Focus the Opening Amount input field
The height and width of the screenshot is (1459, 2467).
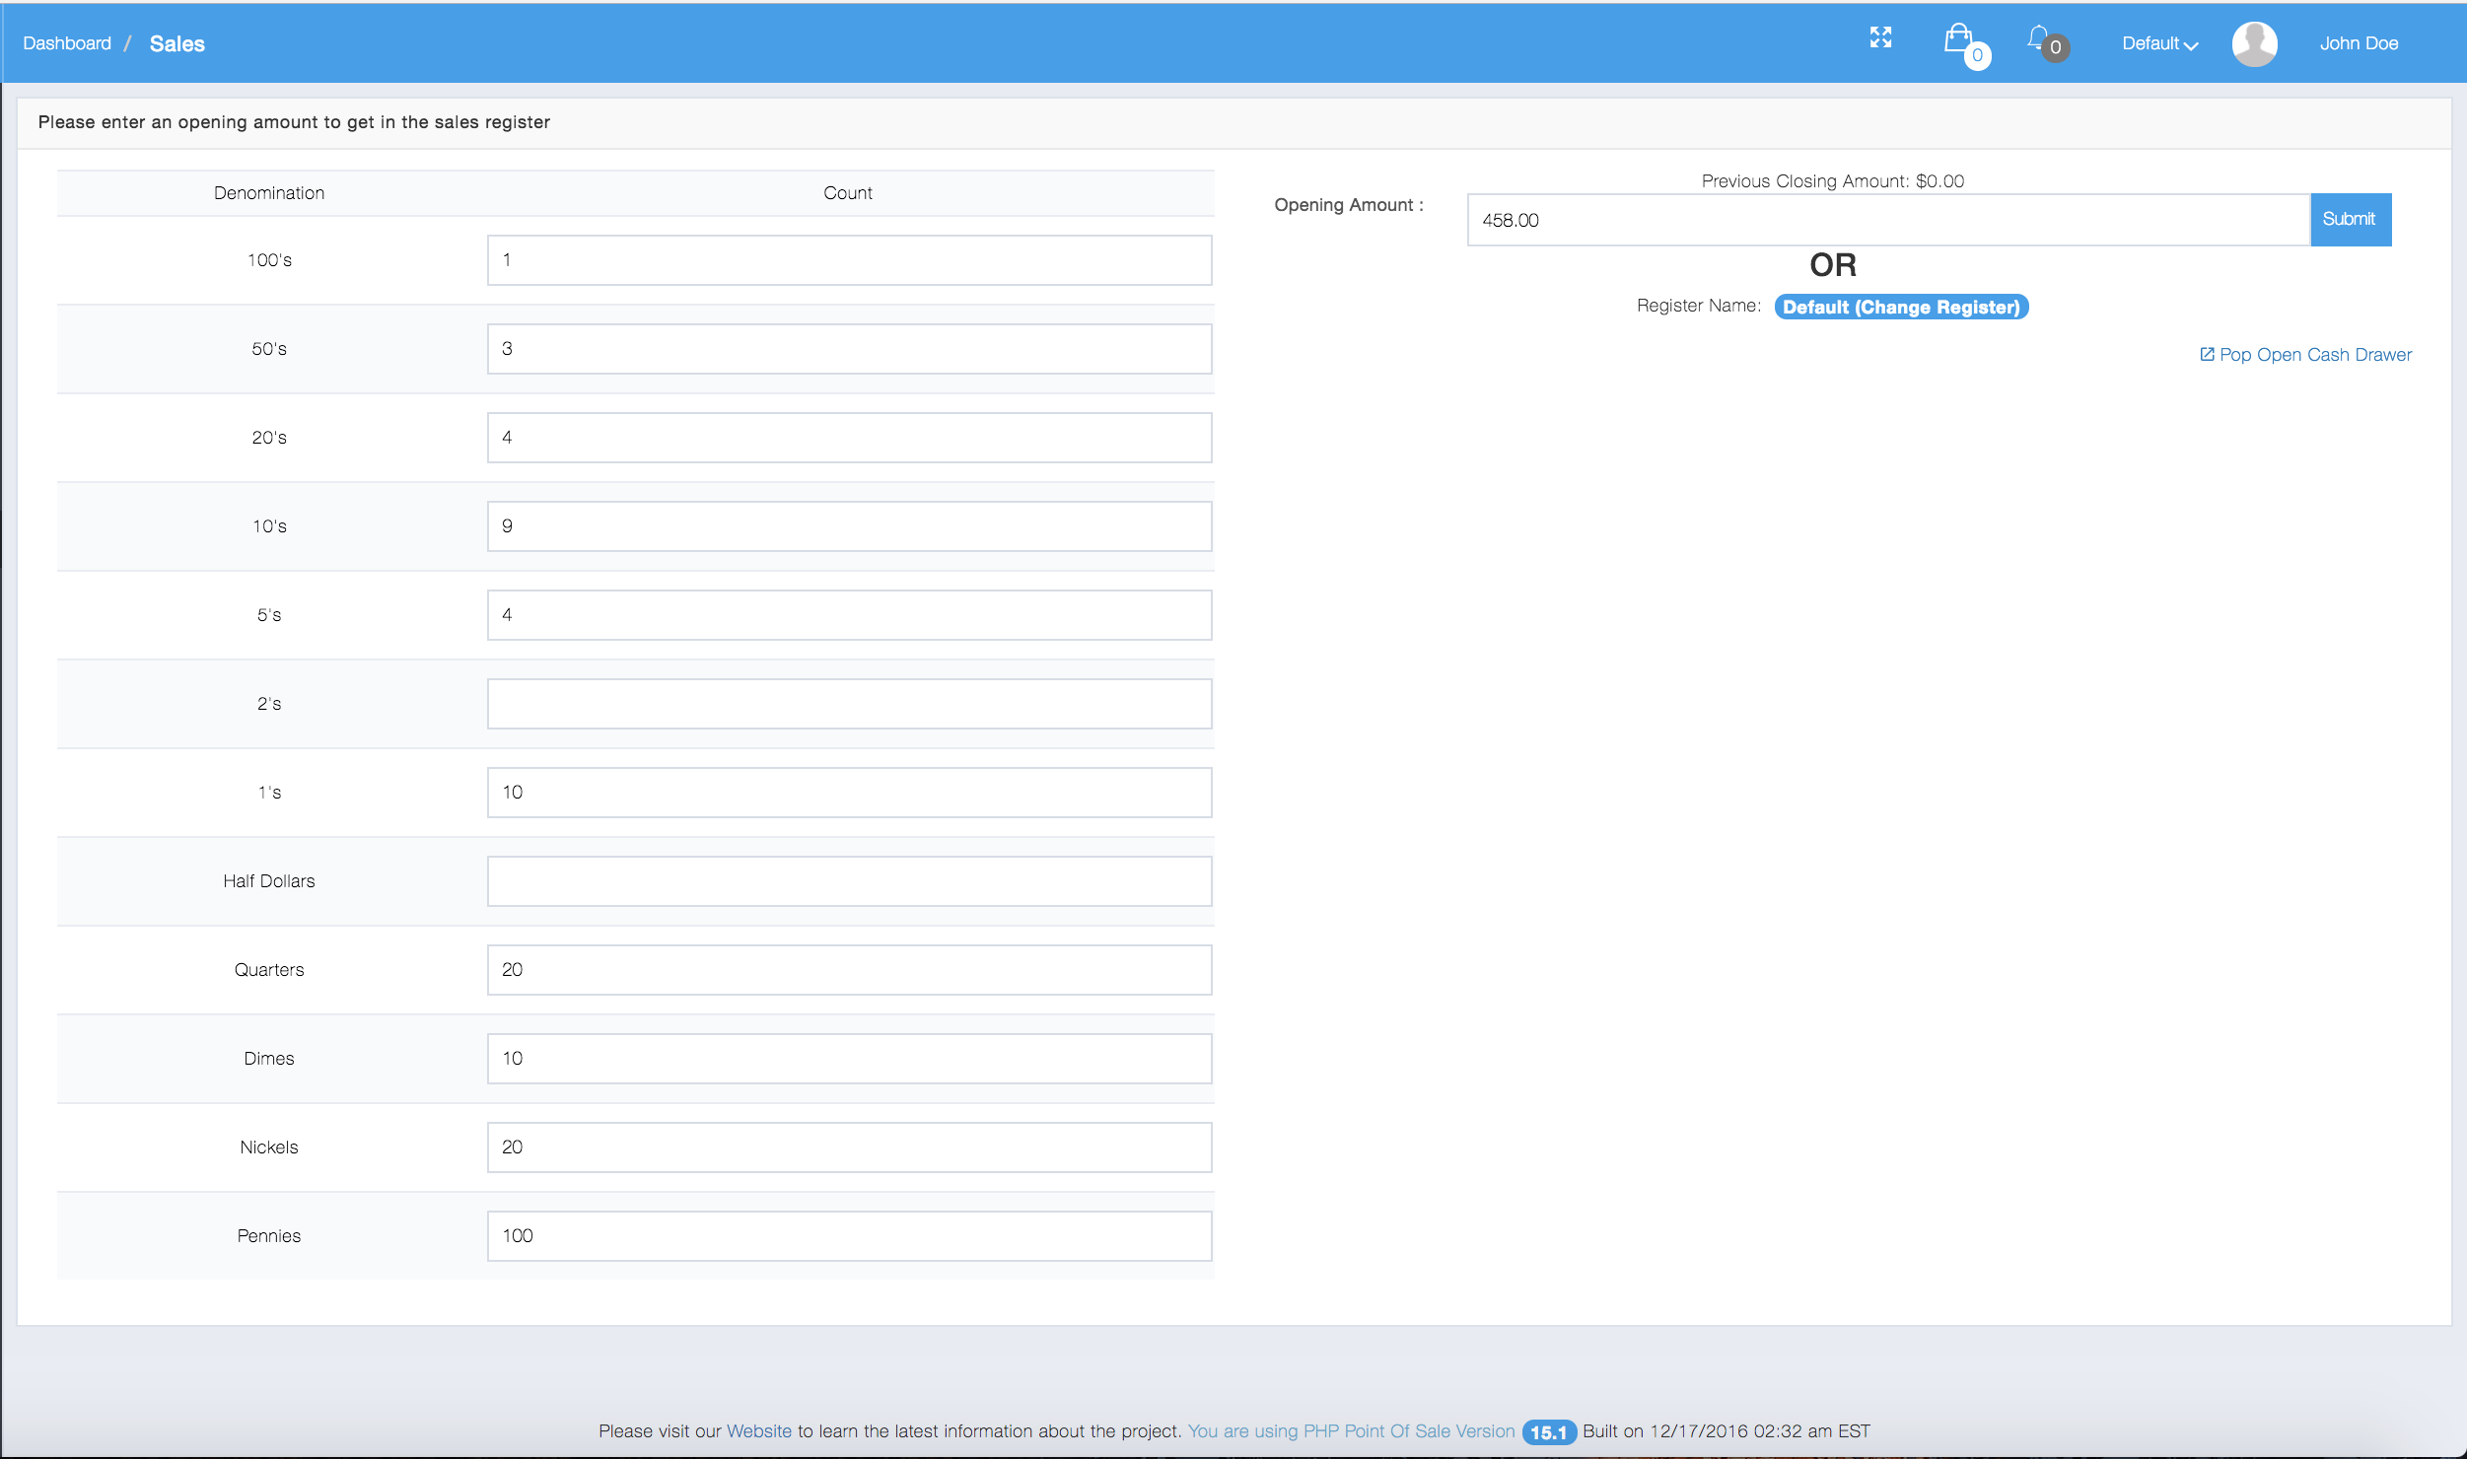pos(1887,220)
